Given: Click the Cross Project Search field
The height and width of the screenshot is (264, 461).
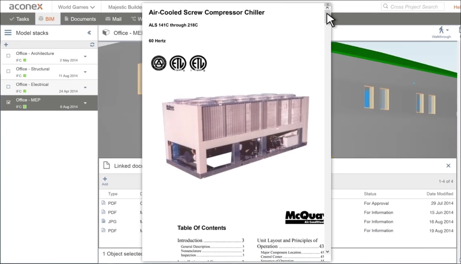Looking at the screenshot, I should pos(413,7).
